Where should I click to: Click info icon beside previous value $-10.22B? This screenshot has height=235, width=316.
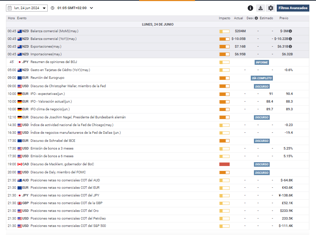(290, 39)
